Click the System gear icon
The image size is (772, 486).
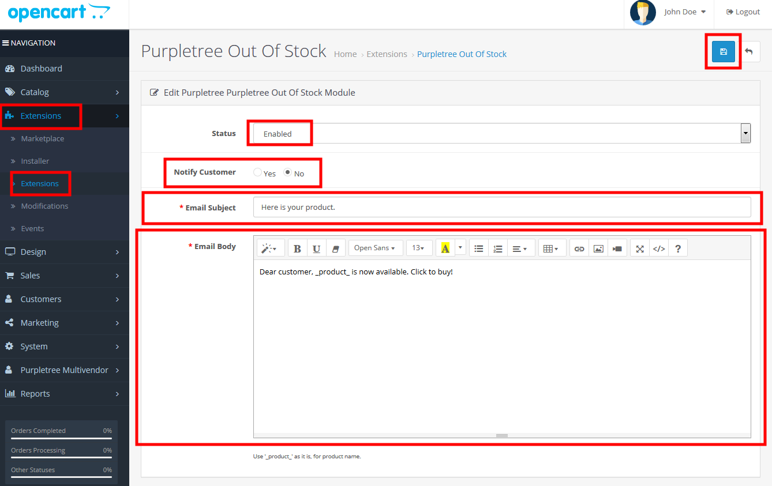click(9, 346)
